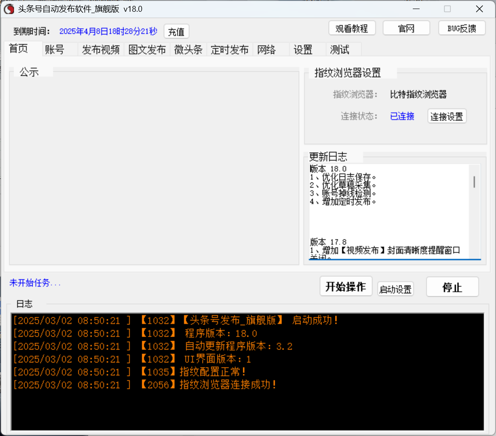Open the 图文发布 tab

(147, 50)
